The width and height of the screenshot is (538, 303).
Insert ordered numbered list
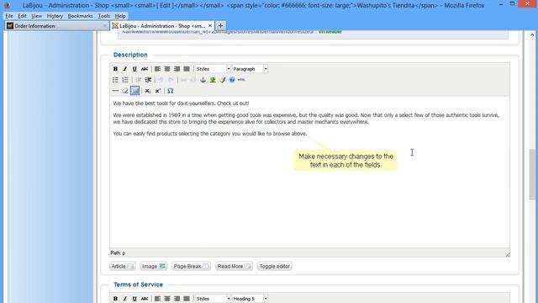click(125, 80)
